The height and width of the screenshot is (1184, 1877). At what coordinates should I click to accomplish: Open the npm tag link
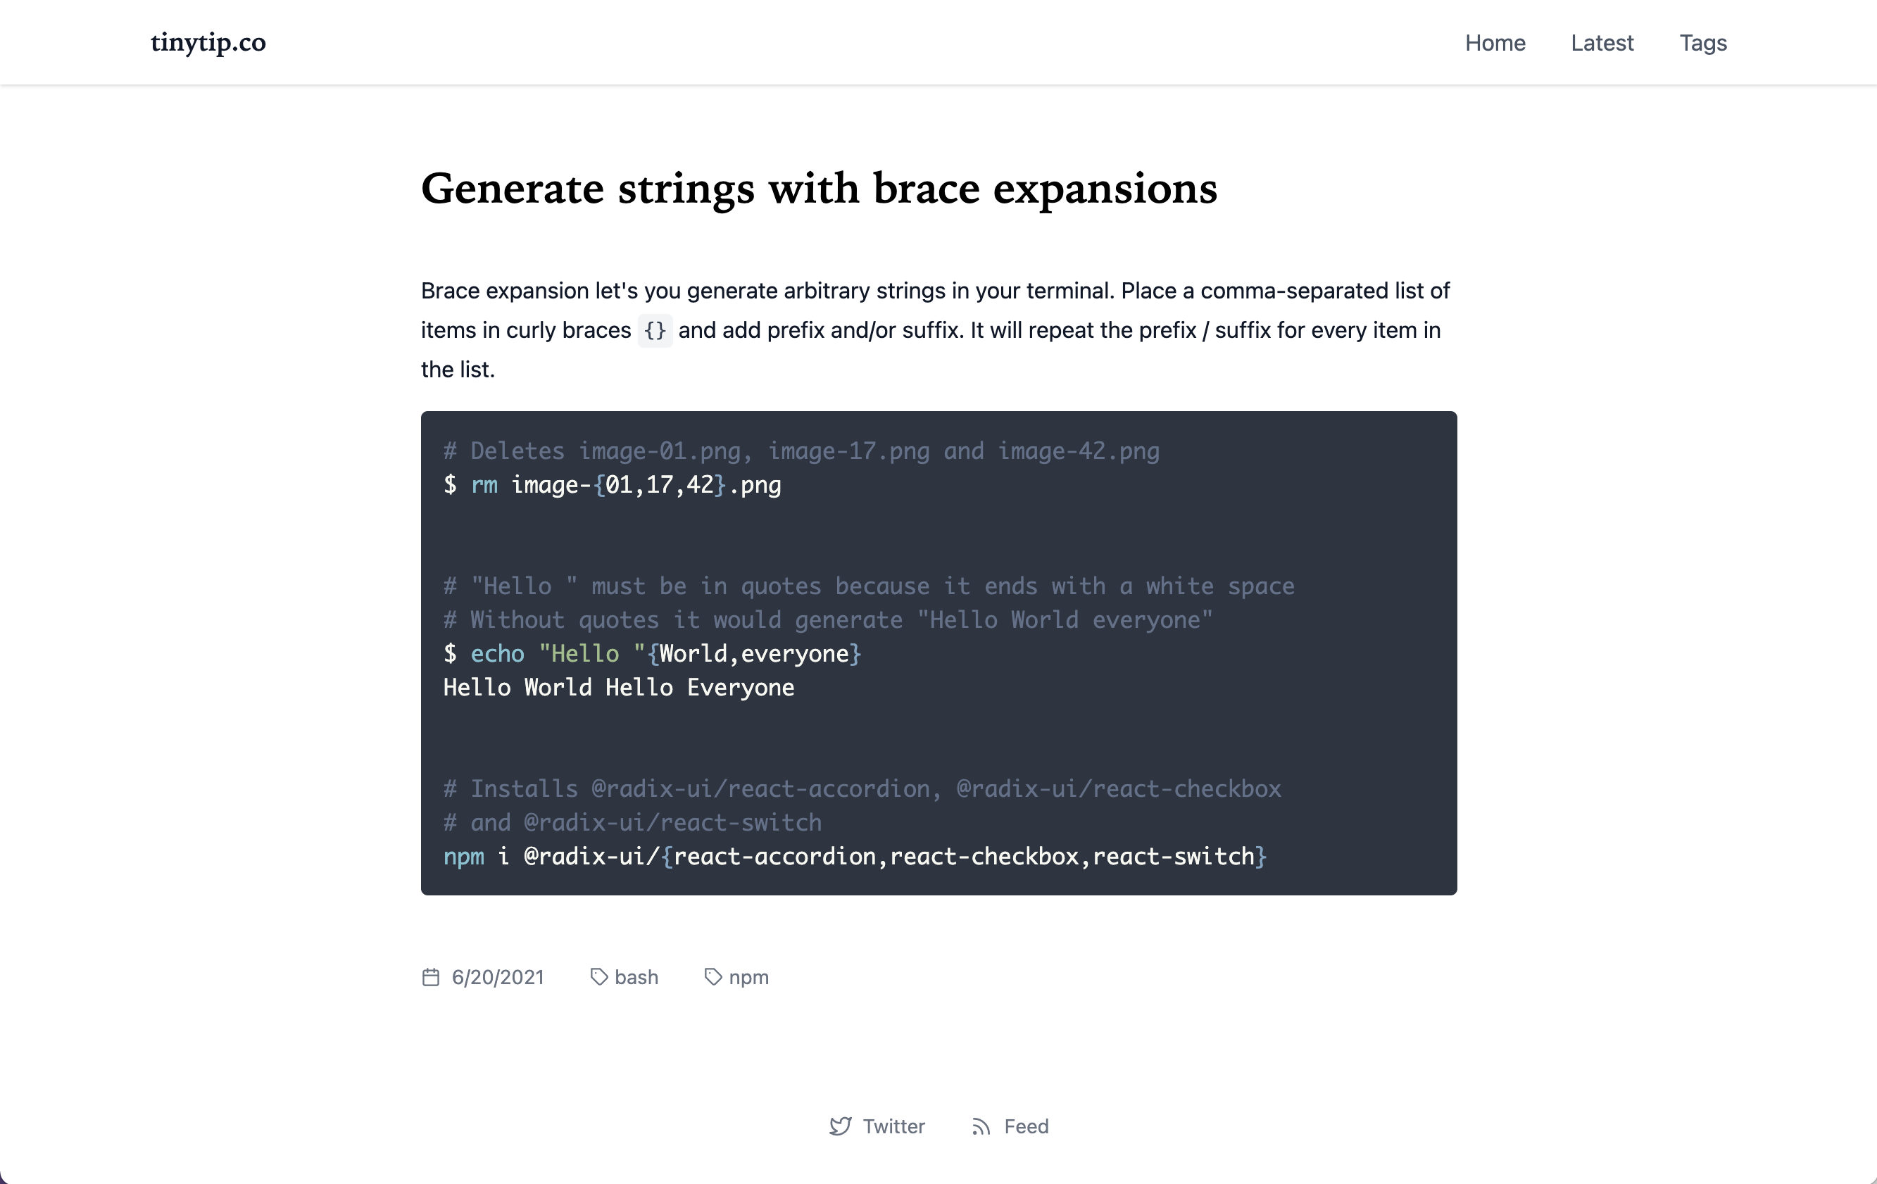748,976
